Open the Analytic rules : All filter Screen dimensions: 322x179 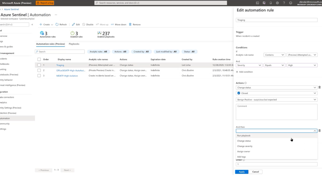(x=98, y=52)
